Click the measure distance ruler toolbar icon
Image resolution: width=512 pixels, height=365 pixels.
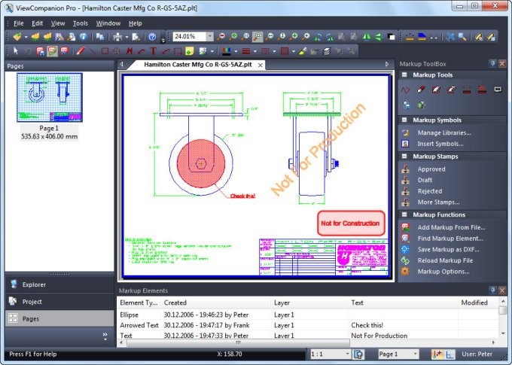click(x=410, y=37)
